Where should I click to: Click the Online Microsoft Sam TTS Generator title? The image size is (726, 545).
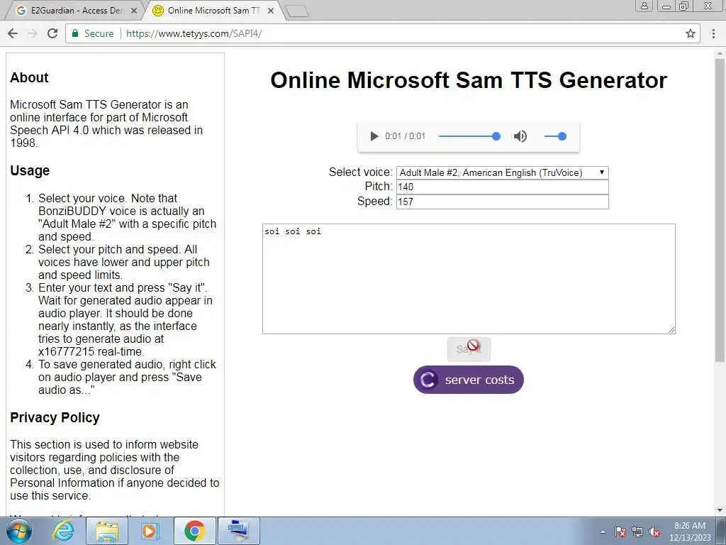(x=469, y=80)
